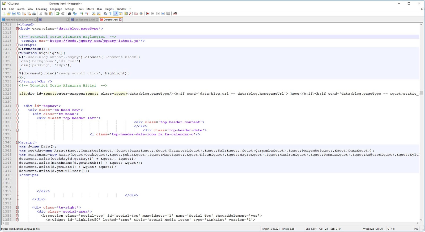Toggle file monitoring eye icon
The width and height of the screenshot is (425, 232).
pyautogui.click(x=141, y=14)
